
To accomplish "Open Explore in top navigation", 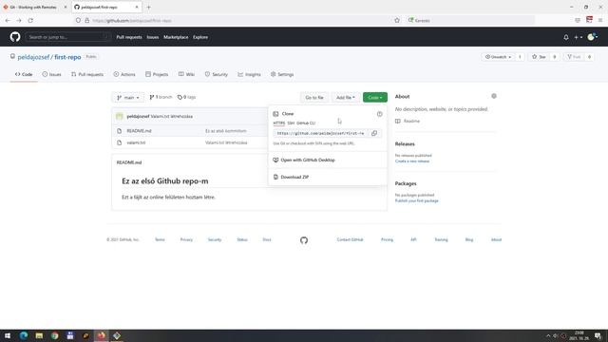I will [200, 37].
